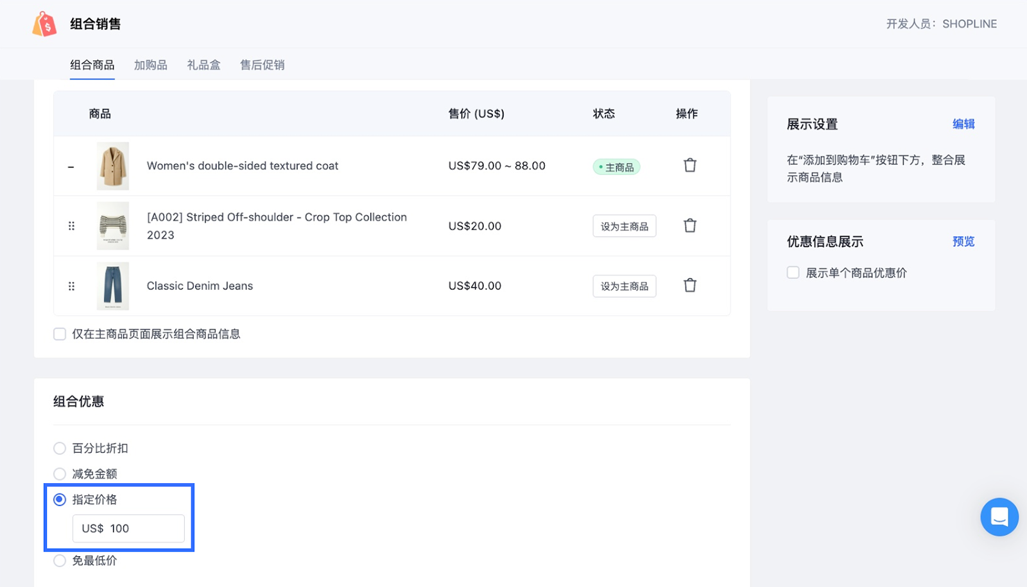The height and width of the screenshot is (587, 1027).
Task: Grab drag handle beside Striped Off-shoulder product
Action: [71, 226]
